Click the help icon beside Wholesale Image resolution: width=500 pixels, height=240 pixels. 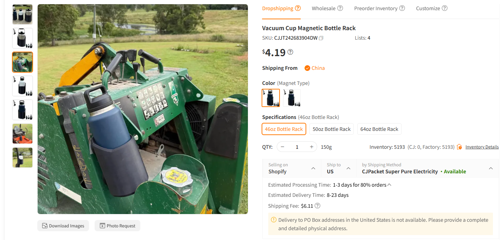(340, 8)
